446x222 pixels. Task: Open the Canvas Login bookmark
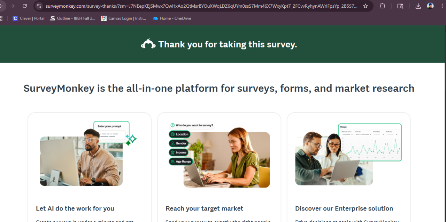[x=124, y=18]
